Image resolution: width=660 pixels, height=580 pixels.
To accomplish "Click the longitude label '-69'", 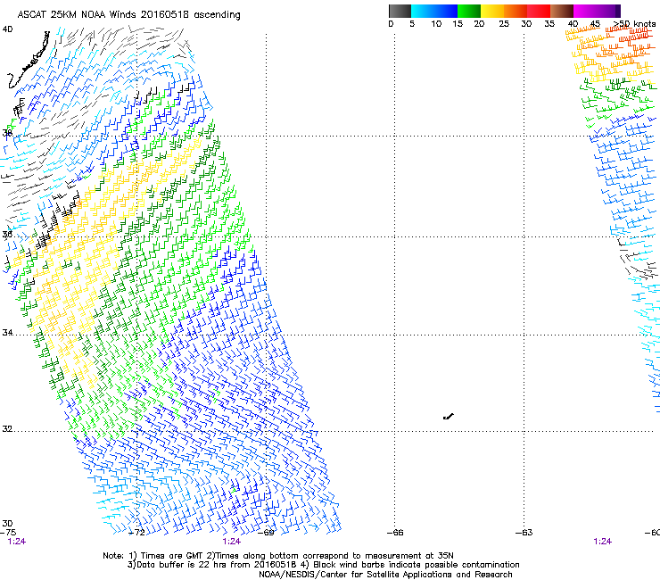I will 266,532.
